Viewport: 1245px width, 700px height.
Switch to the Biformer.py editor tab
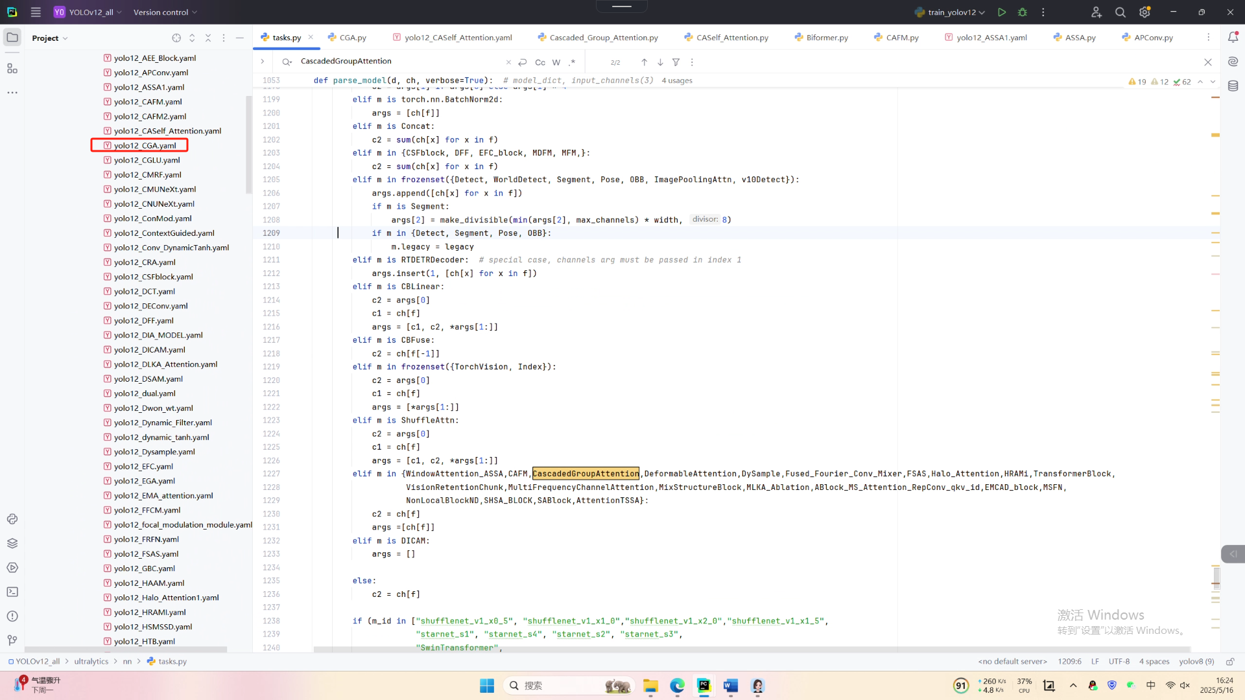click(x=827, y=38)
